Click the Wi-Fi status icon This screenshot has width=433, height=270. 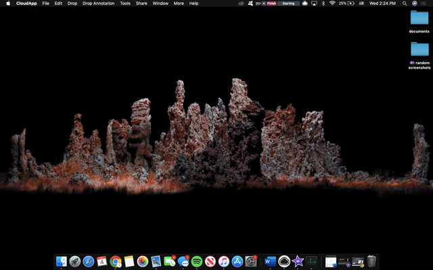332,3
